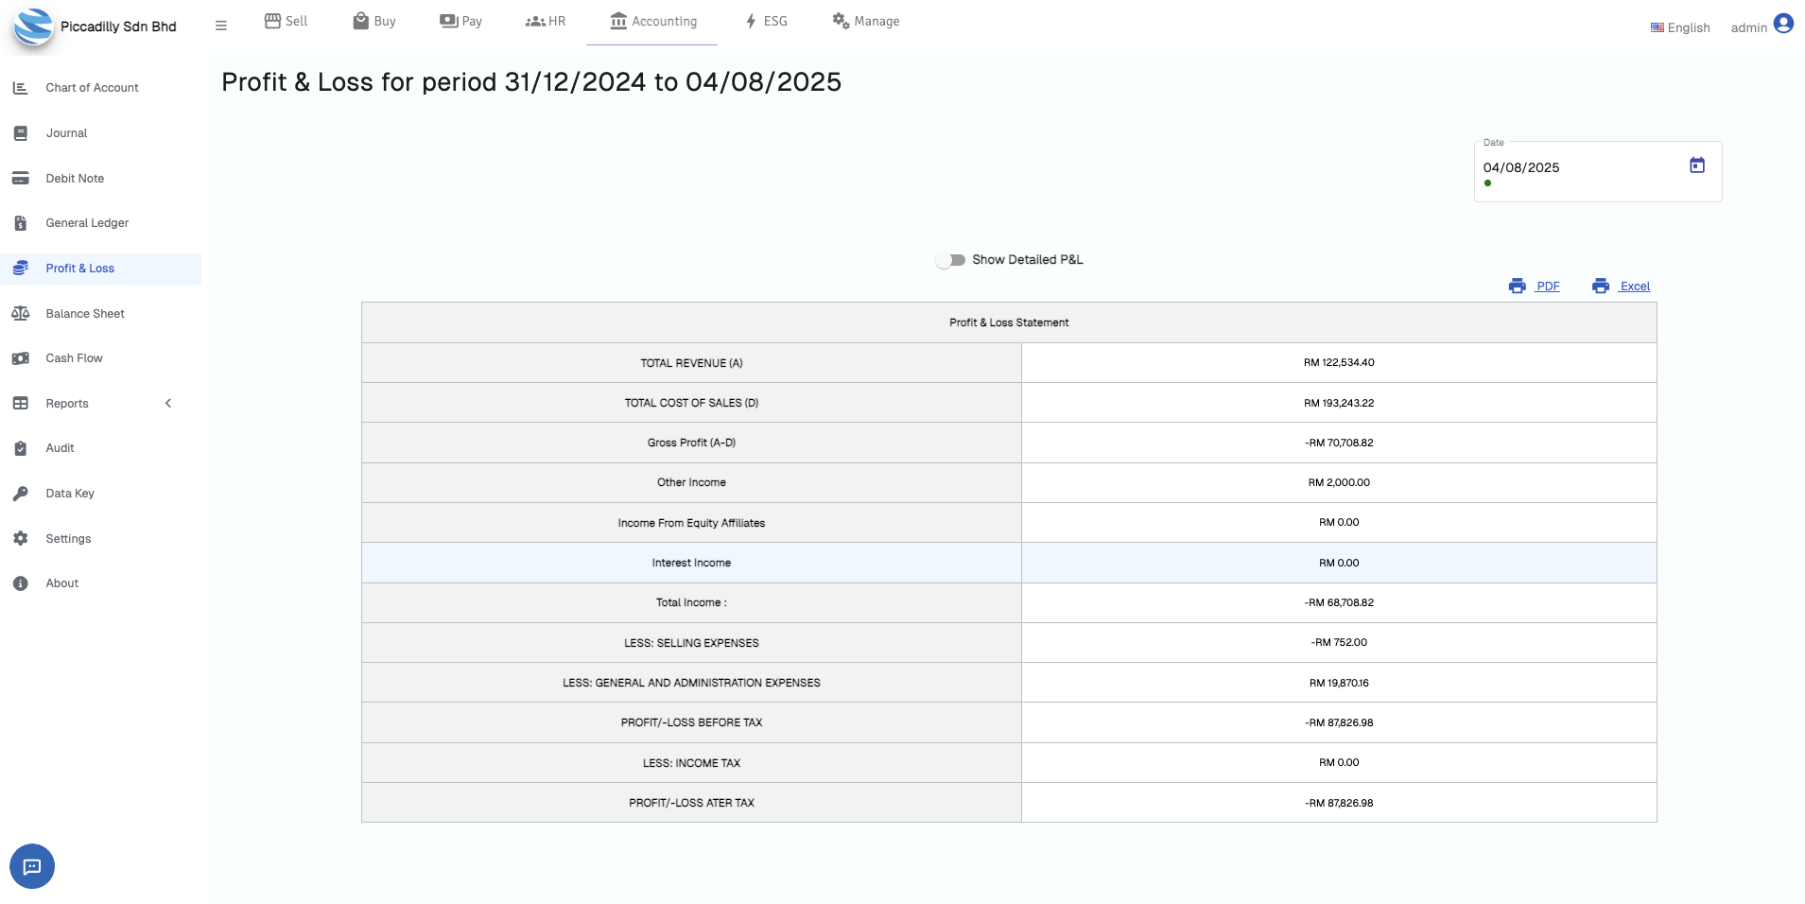Export report via Excel link

1634,287
